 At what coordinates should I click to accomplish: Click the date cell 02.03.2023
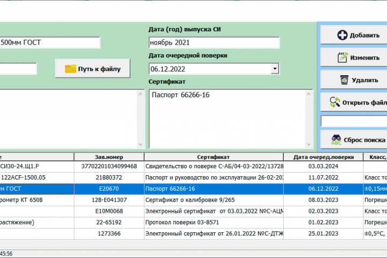point(324,211)
